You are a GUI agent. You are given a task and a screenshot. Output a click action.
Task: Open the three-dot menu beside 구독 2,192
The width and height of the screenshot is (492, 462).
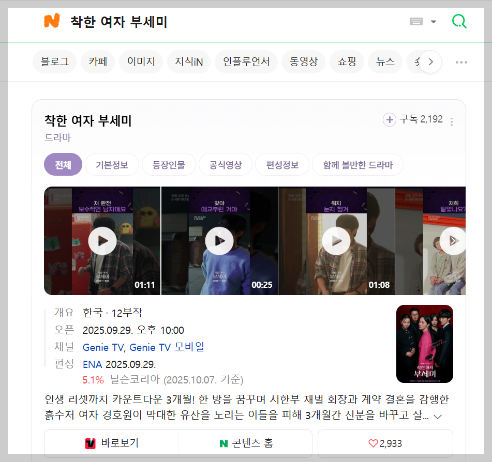pos(451,119)
